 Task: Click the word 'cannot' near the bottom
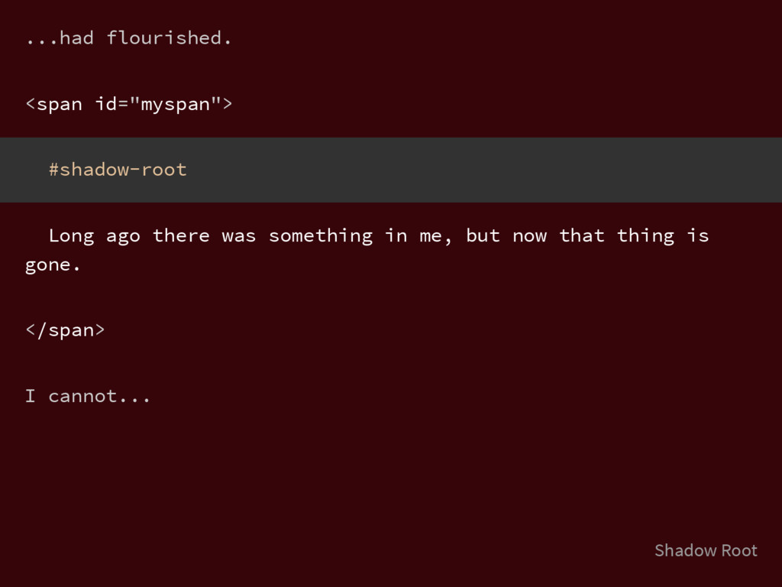pos(82,396)
